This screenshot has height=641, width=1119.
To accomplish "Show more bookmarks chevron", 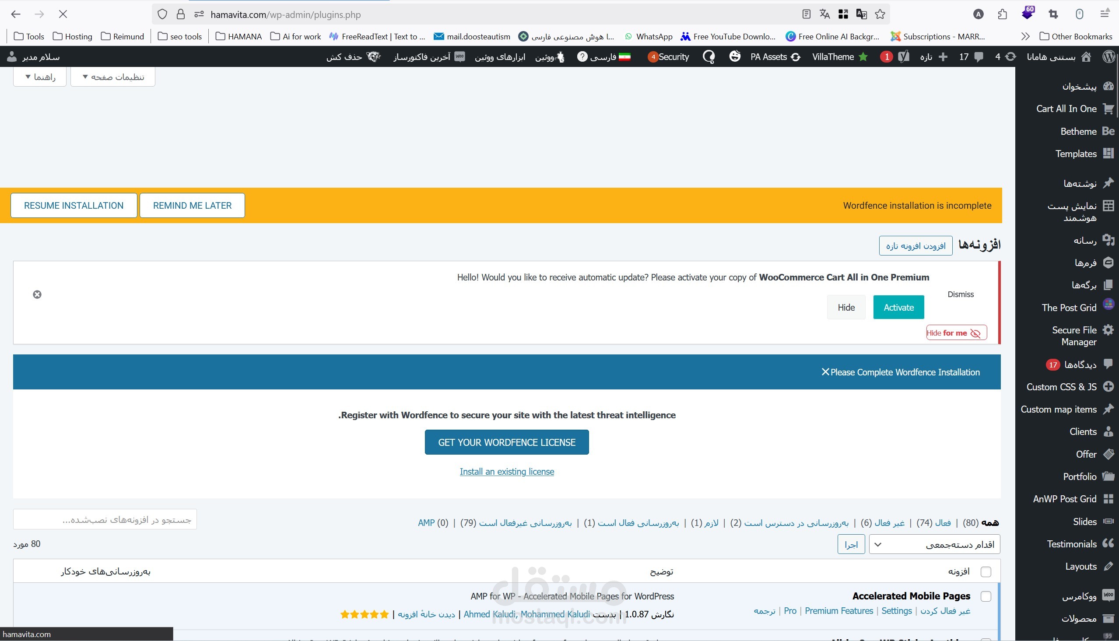I will pyautogui.click(x=1026, y=37).
